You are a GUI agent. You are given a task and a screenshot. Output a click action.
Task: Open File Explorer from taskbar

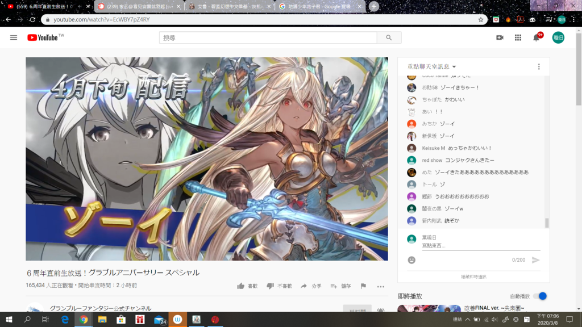[102, 319]
